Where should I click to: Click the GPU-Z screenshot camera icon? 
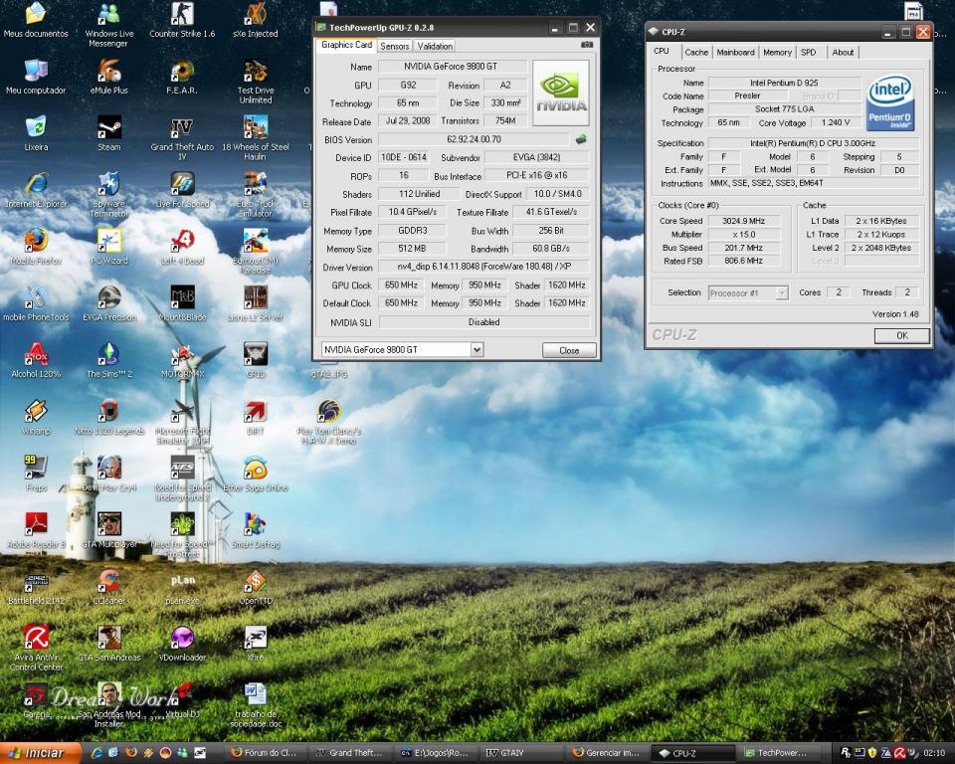587,45
